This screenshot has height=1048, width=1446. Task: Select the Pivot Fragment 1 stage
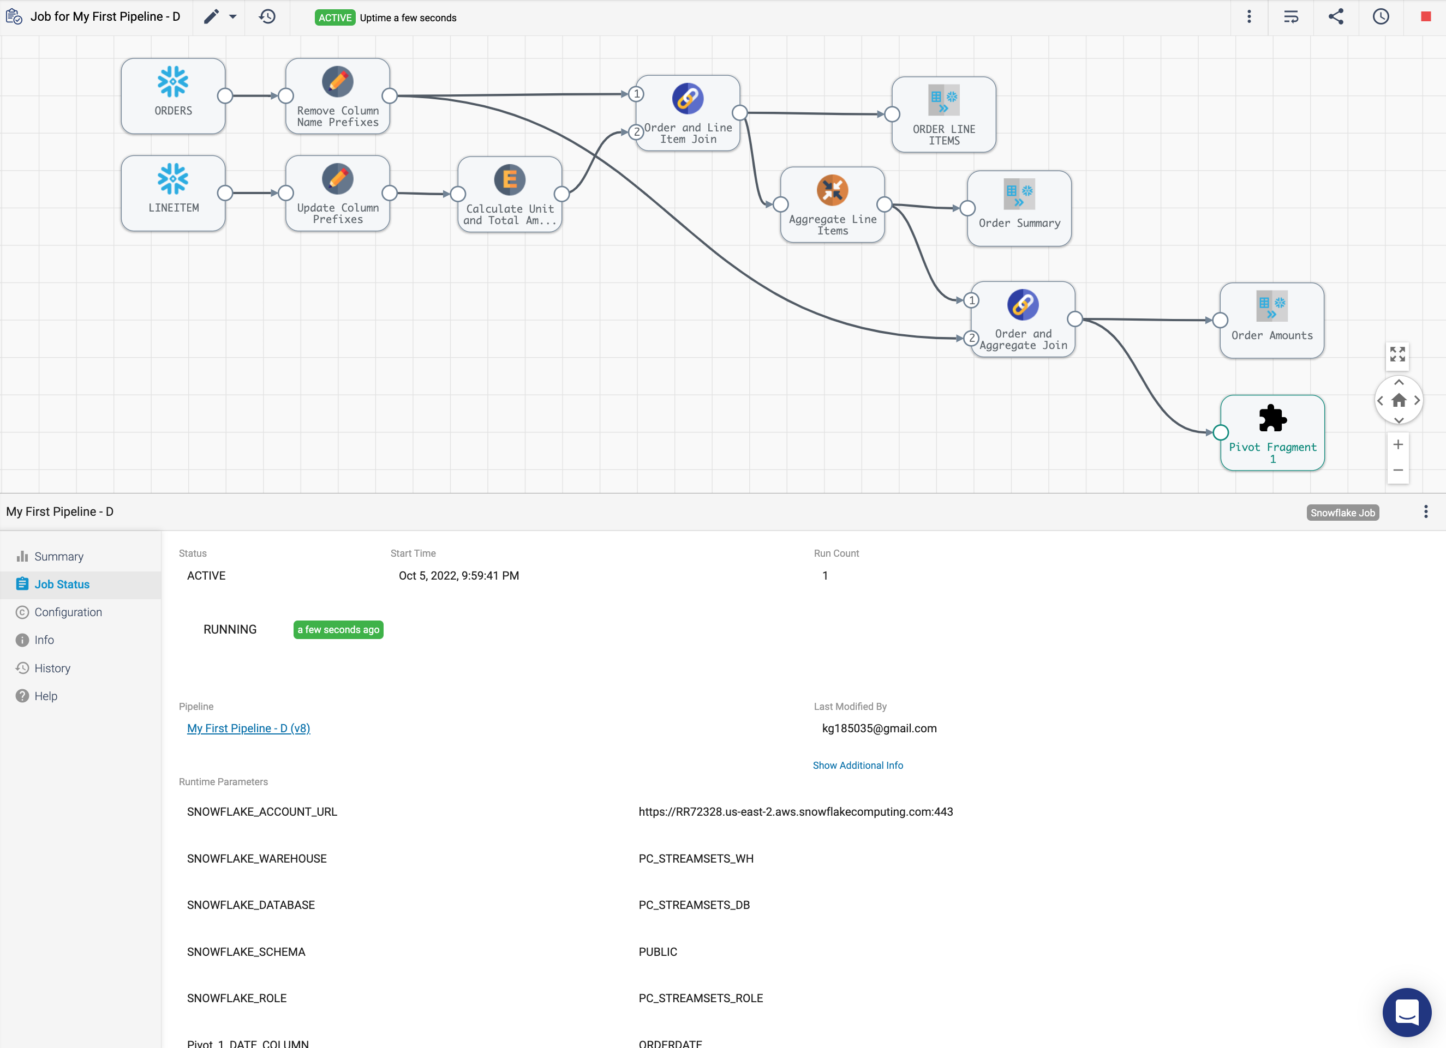pos(1272,432)
